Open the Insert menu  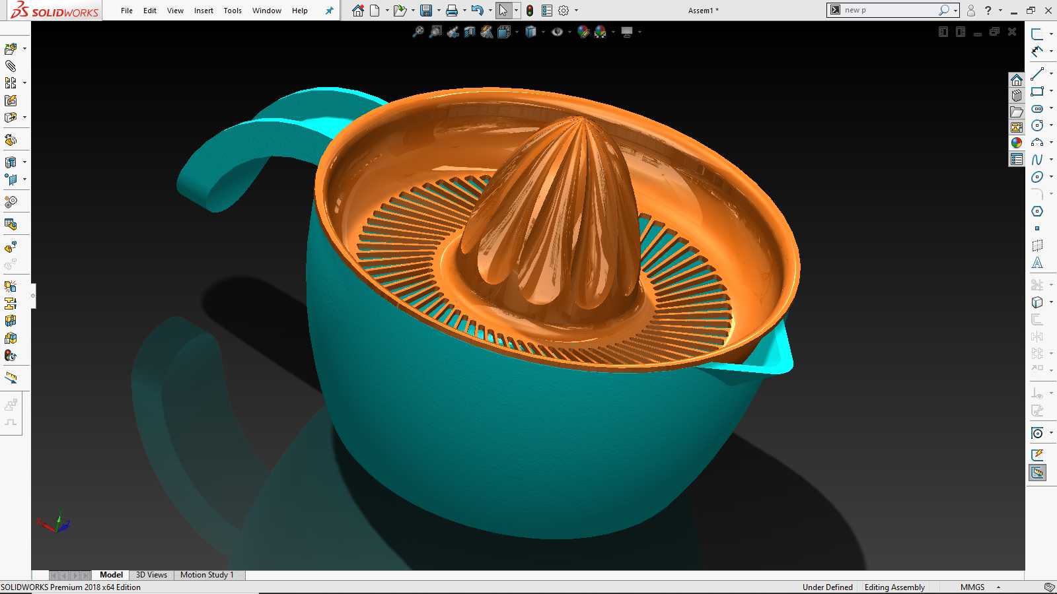(203, 11)
